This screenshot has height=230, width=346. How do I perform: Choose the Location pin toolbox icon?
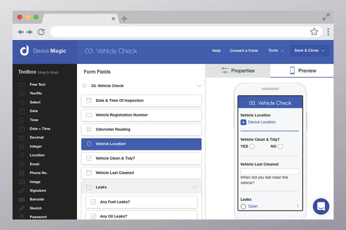pos(22,155)
